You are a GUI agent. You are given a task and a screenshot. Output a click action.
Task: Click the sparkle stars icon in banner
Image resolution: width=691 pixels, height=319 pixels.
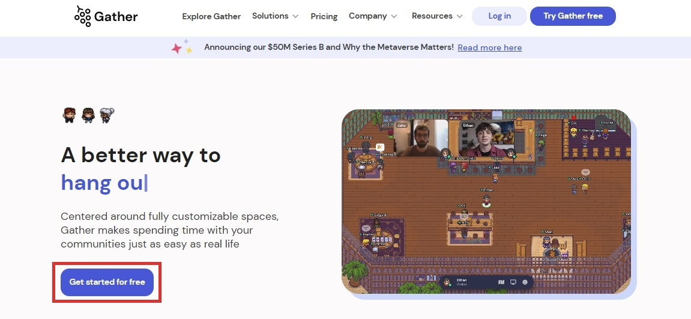tap(182, 47)
